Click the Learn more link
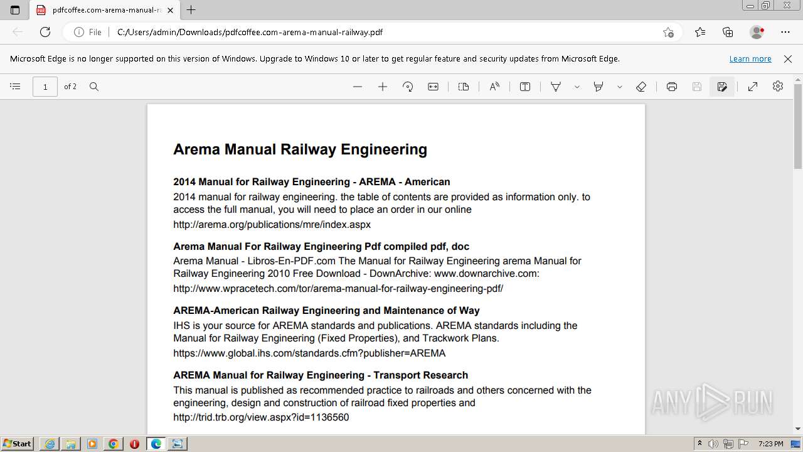This screenshot has height=452, width=803. coord(750,58)
